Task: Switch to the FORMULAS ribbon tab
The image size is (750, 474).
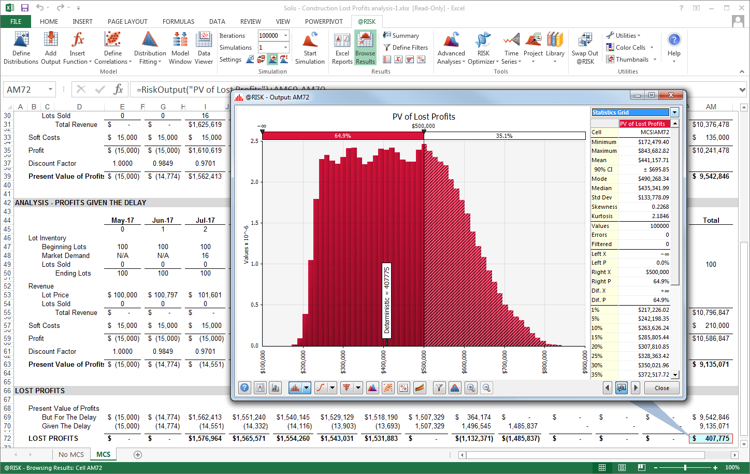Action: 178,22
